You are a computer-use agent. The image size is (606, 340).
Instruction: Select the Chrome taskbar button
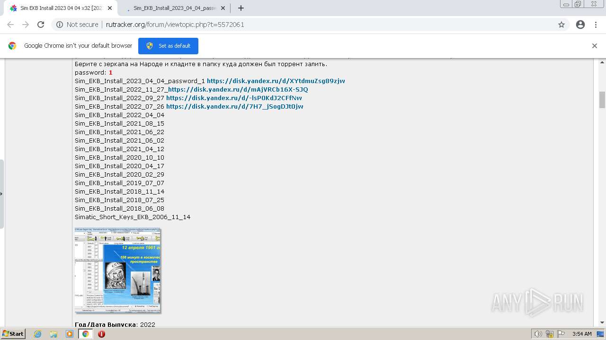coord(85,334)
